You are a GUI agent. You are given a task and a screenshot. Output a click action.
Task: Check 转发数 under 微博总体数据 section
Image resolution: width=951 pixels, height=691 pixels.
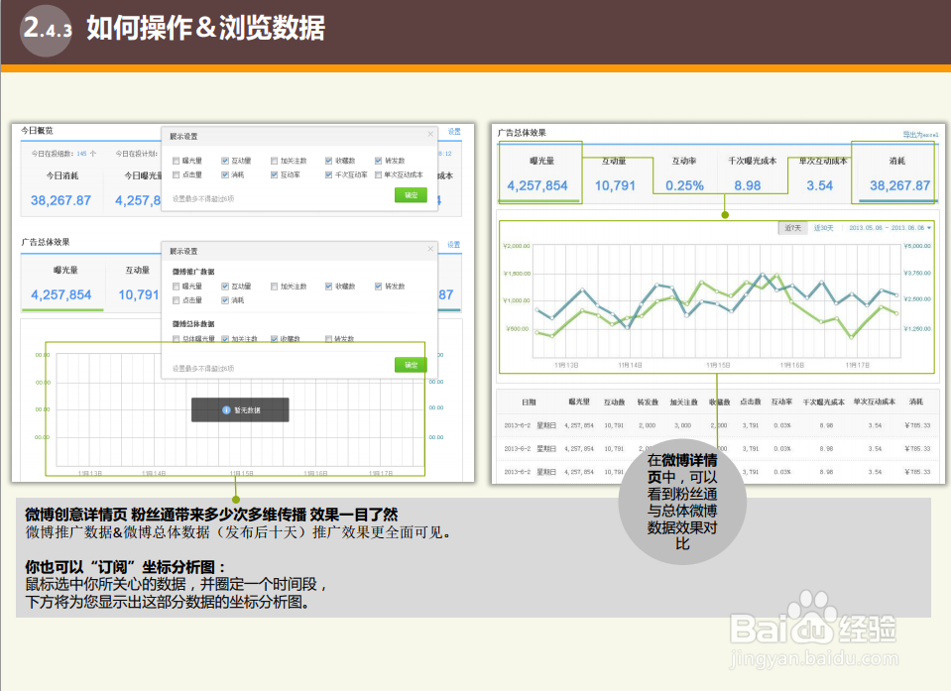coord(328,339)
